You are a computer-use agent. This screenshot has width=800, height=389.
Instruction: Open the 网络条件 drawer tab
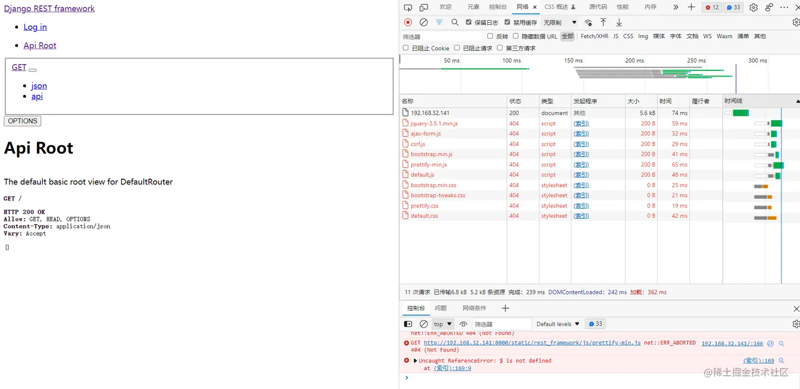click(x=474, y=308)
